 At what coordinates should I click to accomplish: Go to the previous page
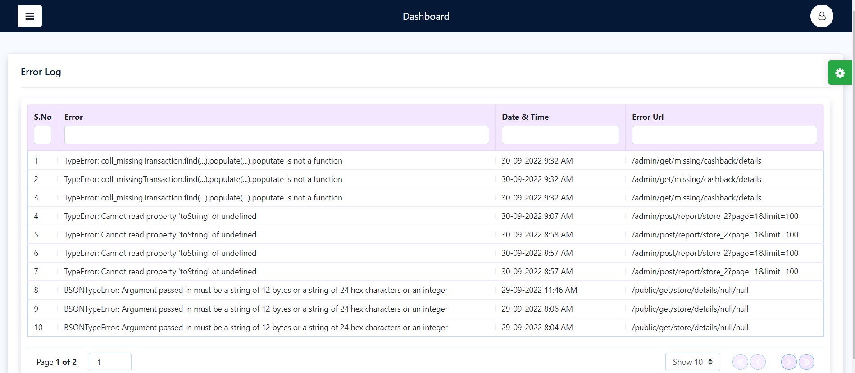pyautogui.click(x=758, y=362)
